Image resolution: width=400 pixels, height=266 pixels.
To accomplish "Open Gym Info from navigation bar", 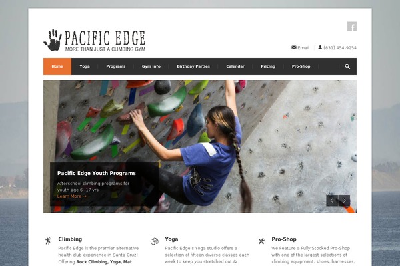I will [x=151, y=66].
